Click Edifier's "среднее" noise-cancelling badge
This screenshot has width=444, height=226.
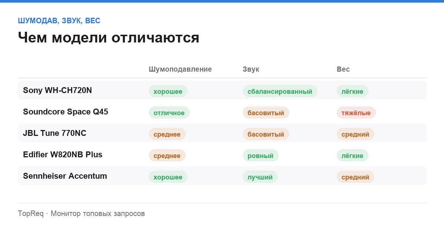[167, 155]
